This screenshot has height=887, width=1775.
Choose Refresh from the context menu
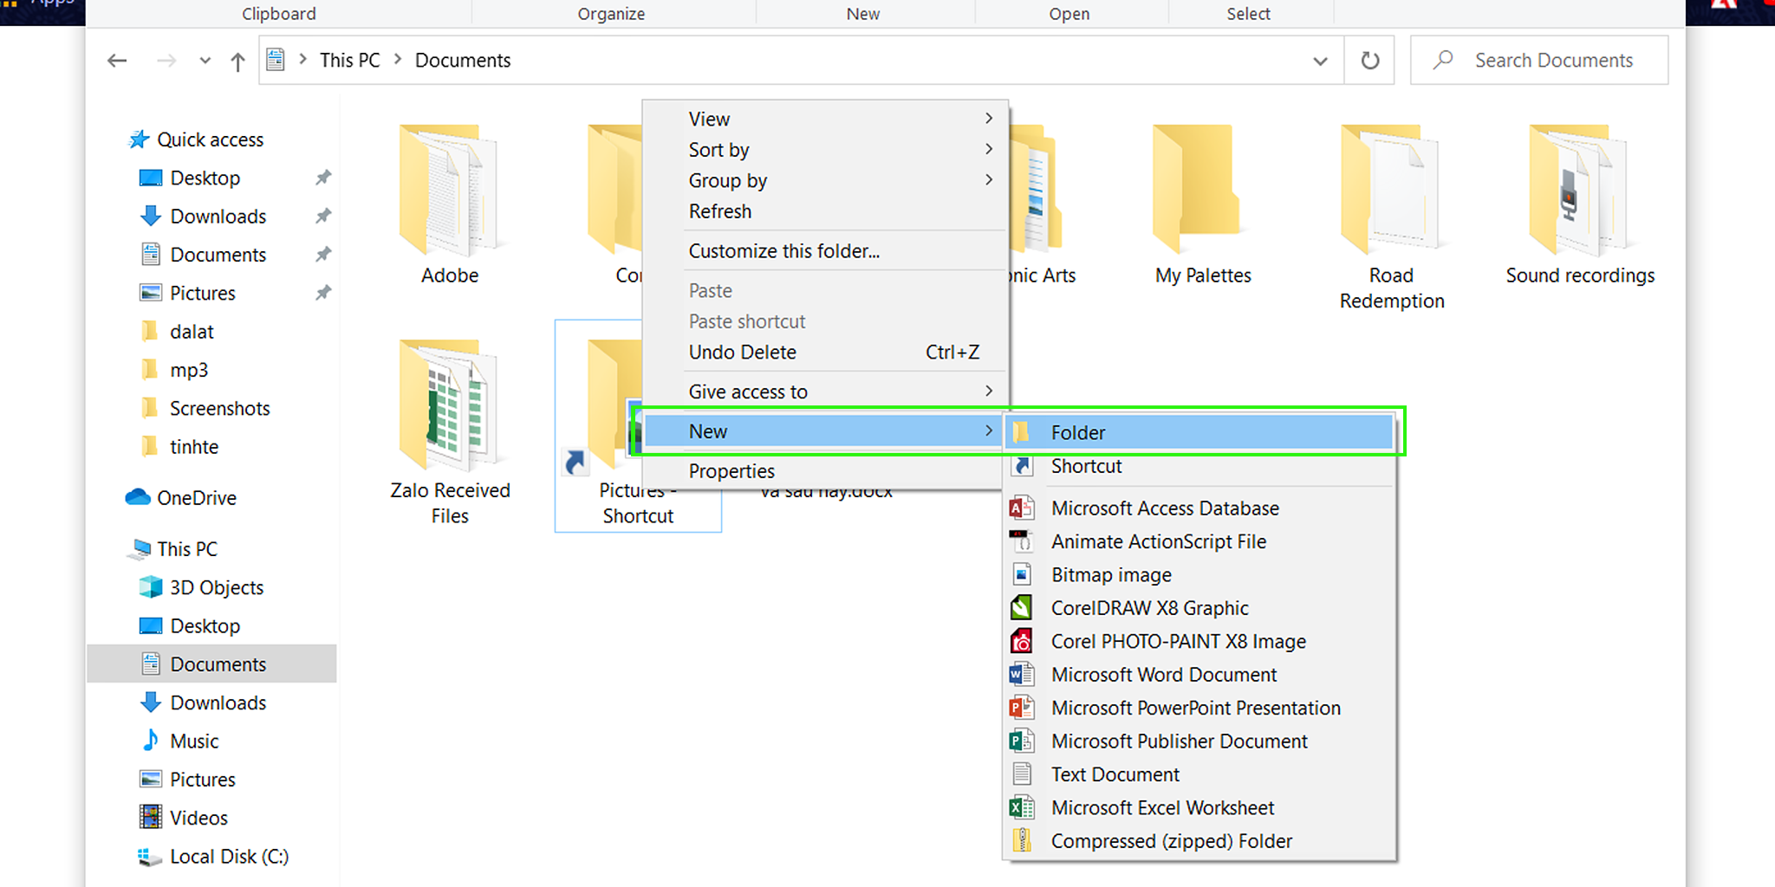pyautogui.click(x=826, y=211)
